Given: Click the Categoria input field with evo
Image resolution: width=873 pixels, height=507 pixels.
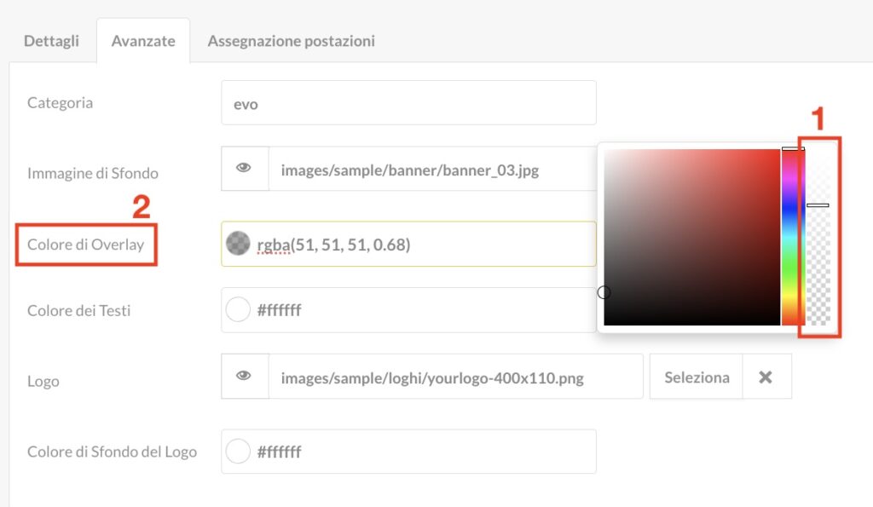Looking at the screenshot, I should (x=408, y=103).
